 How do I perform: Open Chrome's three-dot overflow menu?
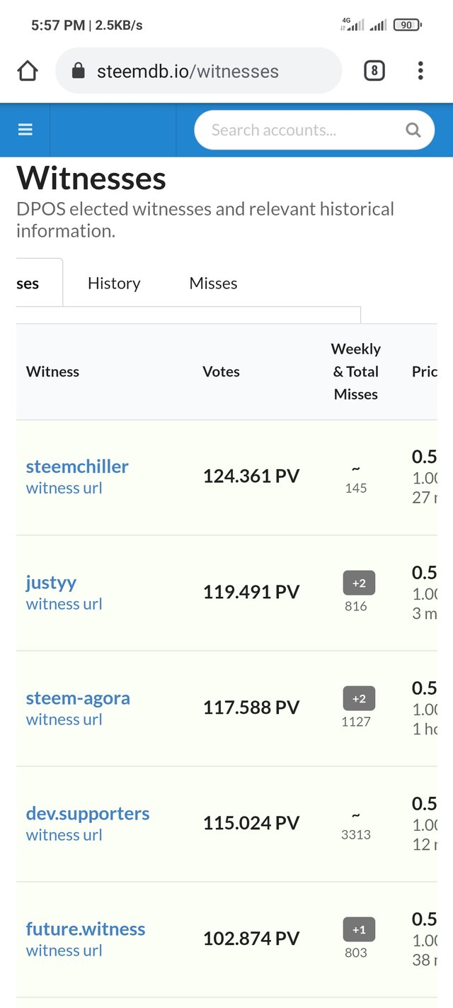coord(420,71)
